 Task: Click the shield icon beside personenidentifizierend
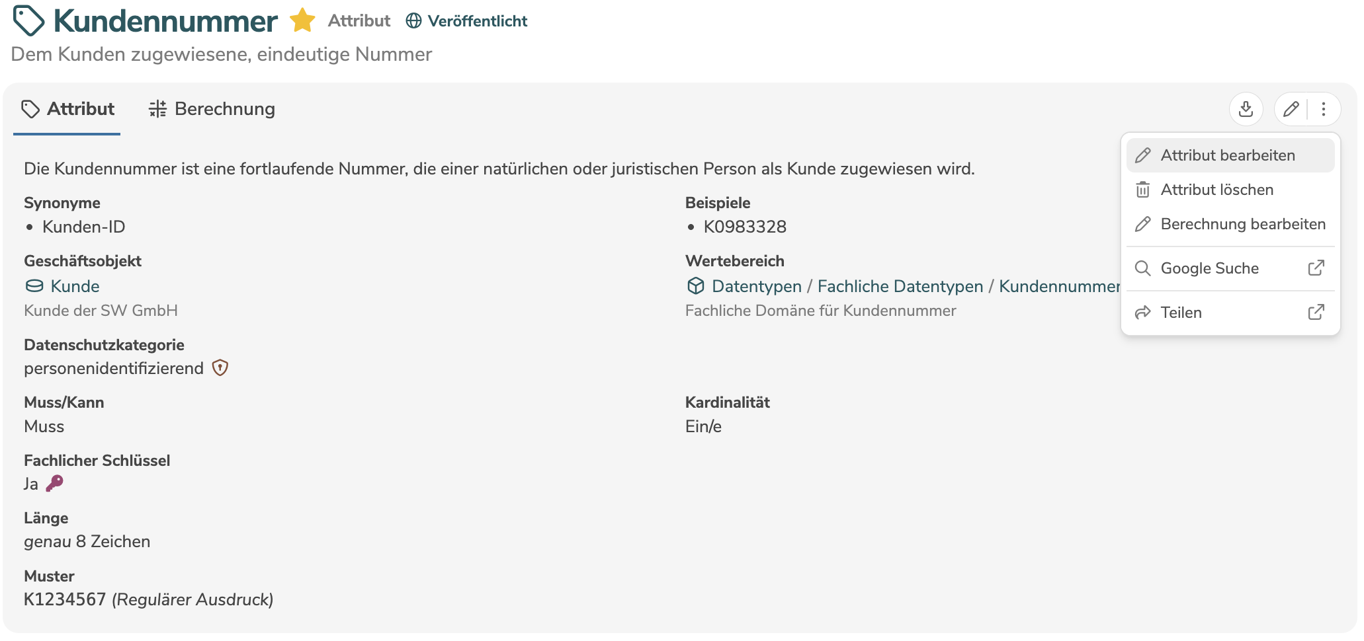220,368
